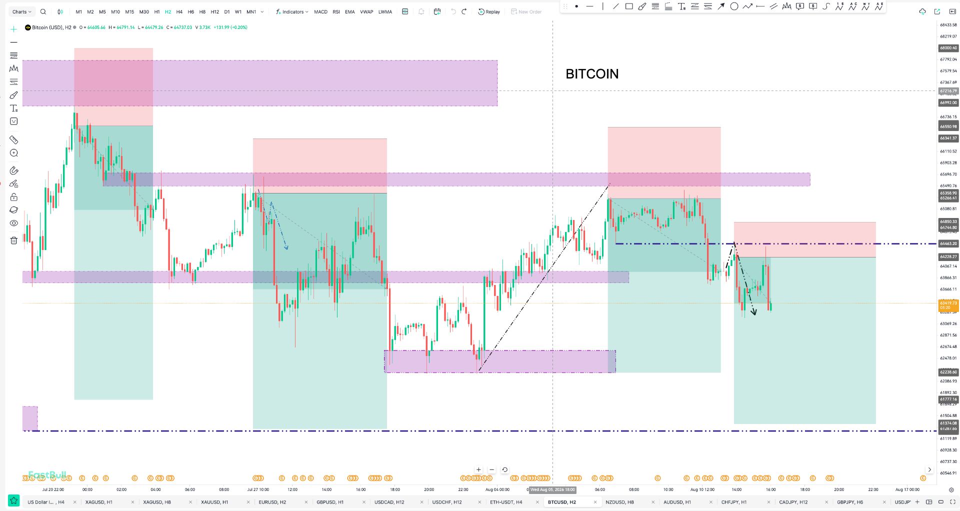Toggle drawings visibility eye icon

[14, 223]
